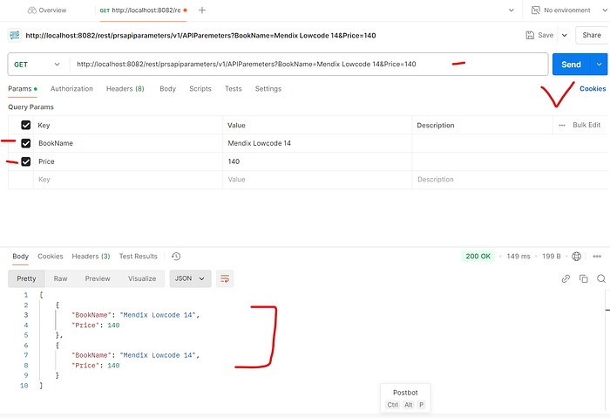Open the Postbot button
This screenshot has height=418, width=610.
(405, 398)
